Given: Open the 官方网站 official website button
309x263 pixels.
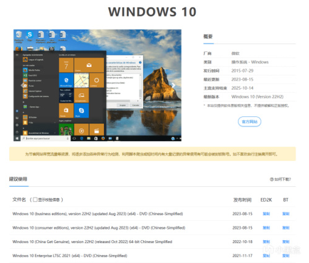Looking at the screenshot, I should (x=250, y=122).
